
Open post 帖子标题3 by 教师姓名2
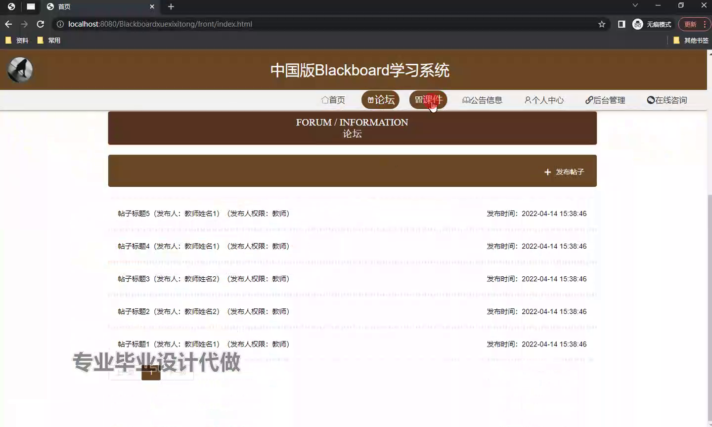coord(352,279)
